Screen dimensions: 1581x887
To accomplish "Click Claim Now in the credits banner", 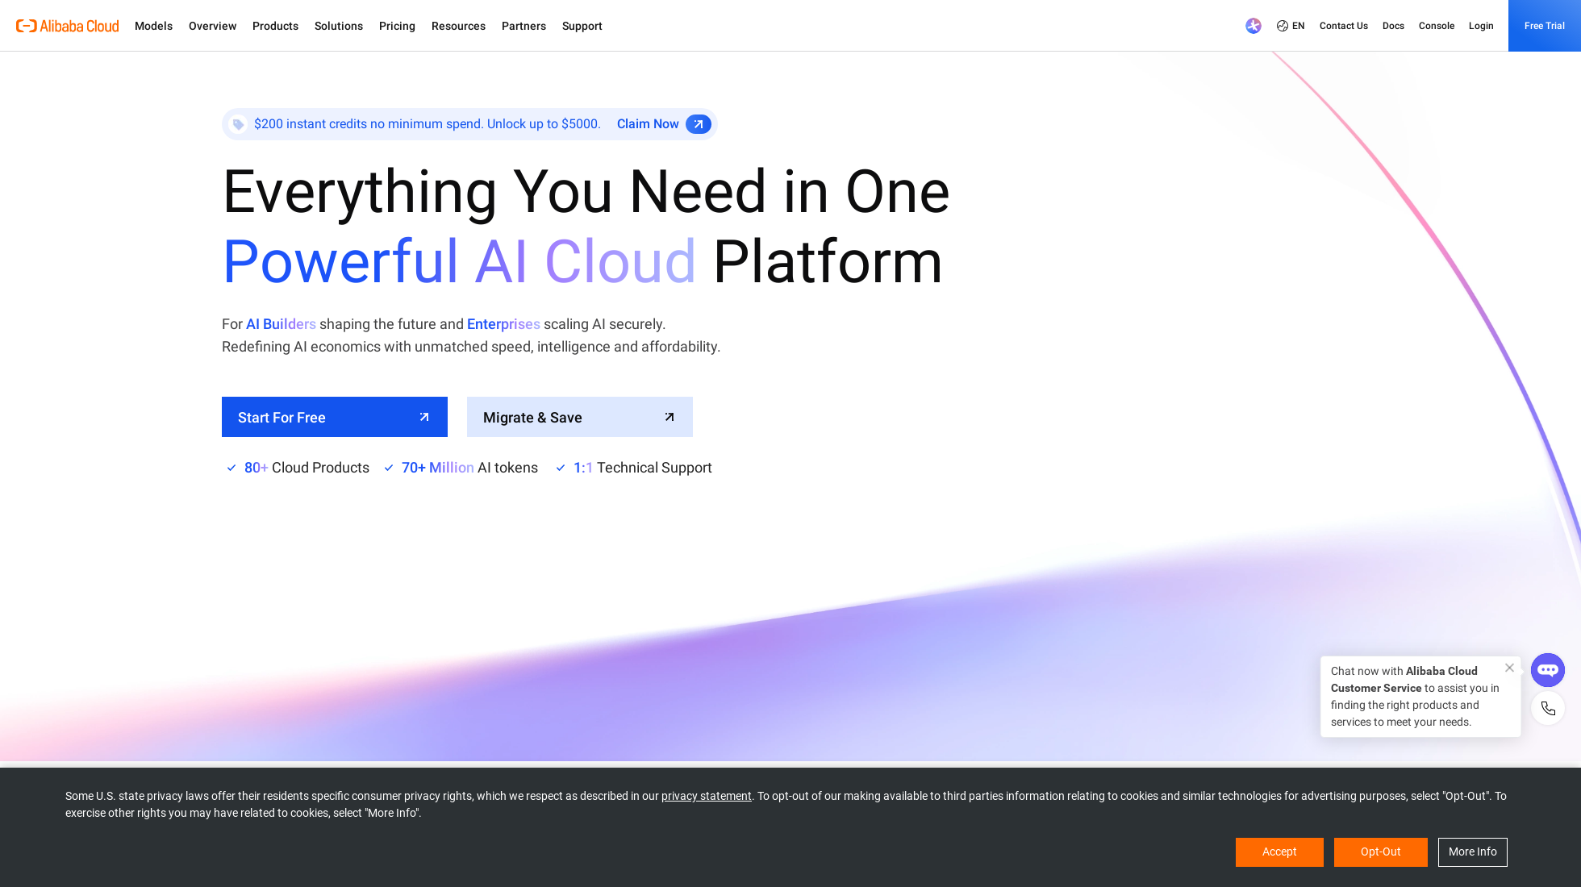I will (648, 124).
